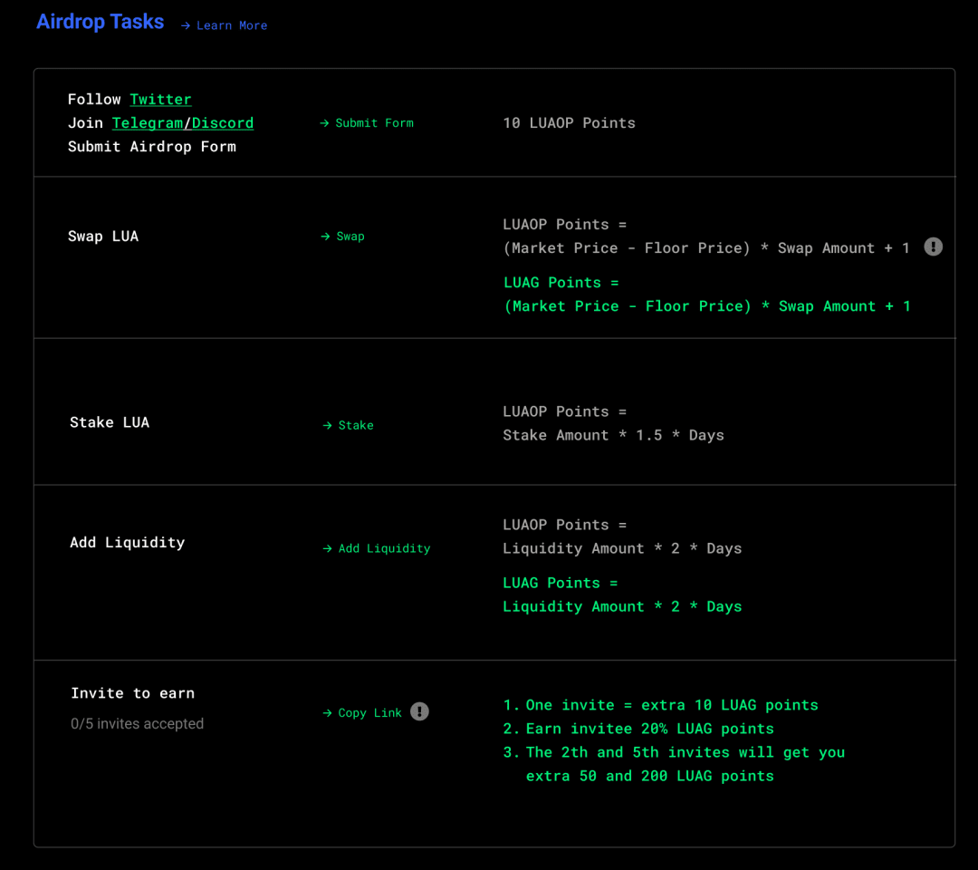This screenshot has height=870, width=978.
Task: Click the 10 LUAOP Points reward text
Action: click(569, 123)
